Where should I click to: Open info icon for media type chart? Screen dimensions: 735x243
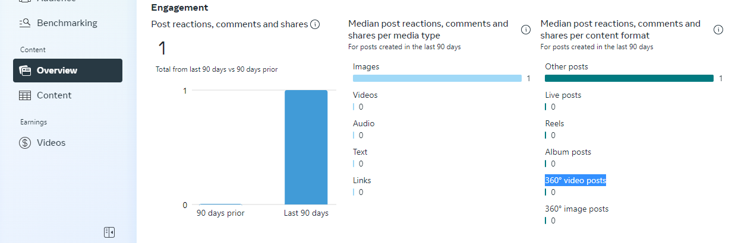click(x=526, y=30)
